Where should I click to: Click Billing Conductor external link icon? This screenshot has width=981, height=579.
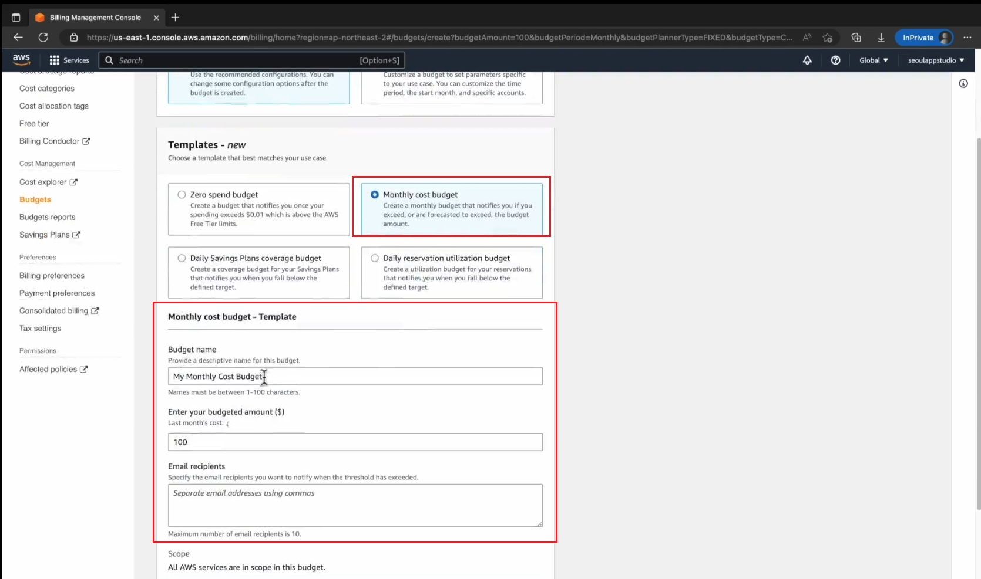[86, 141]
